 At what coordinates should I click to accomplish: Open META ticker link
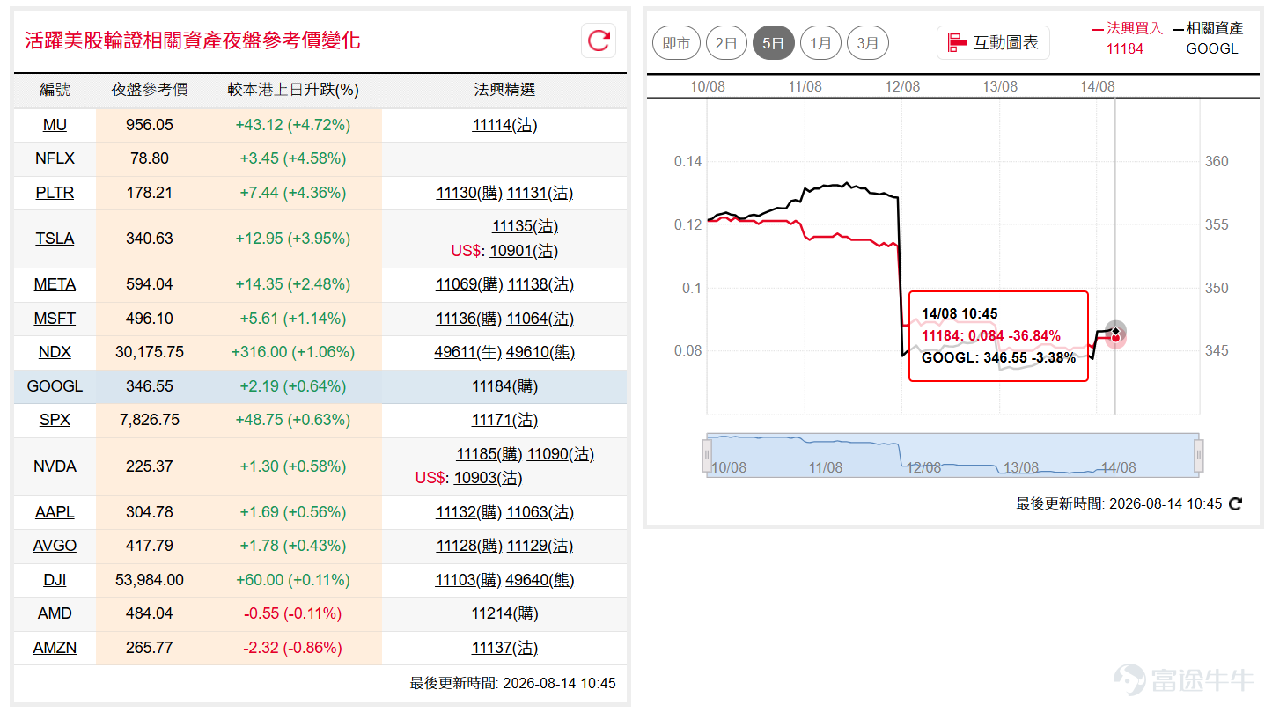pos(55,284)
